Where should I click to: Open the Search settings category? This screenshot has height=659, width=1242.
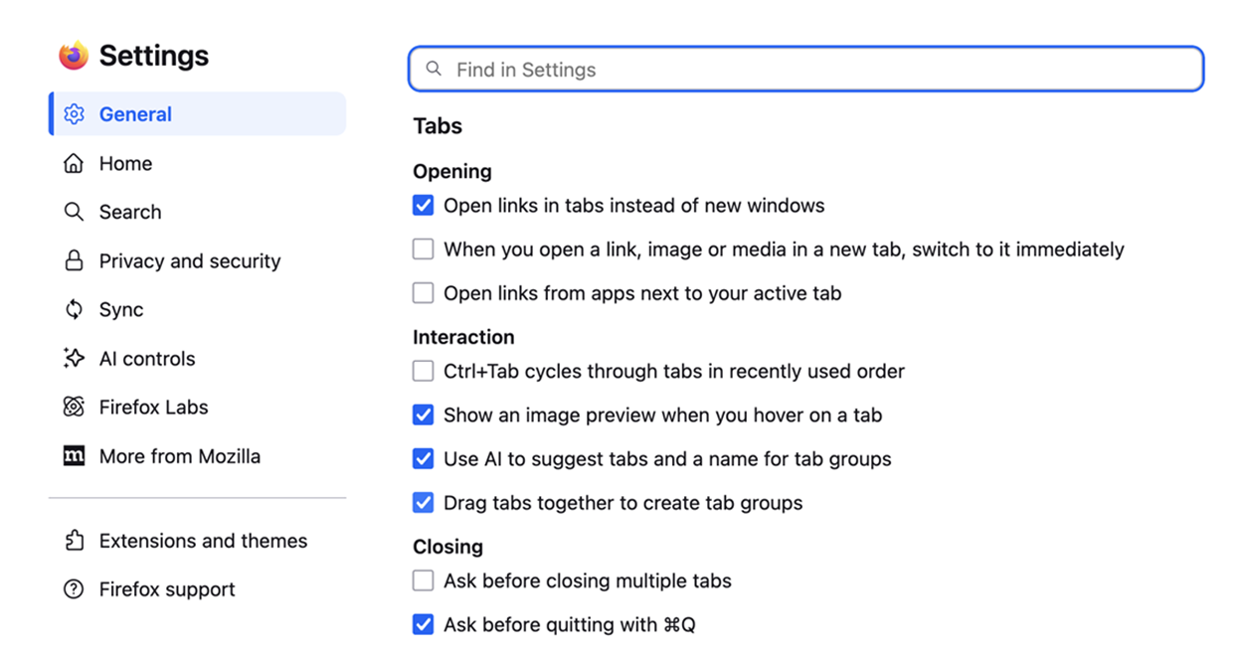(197, 212)
